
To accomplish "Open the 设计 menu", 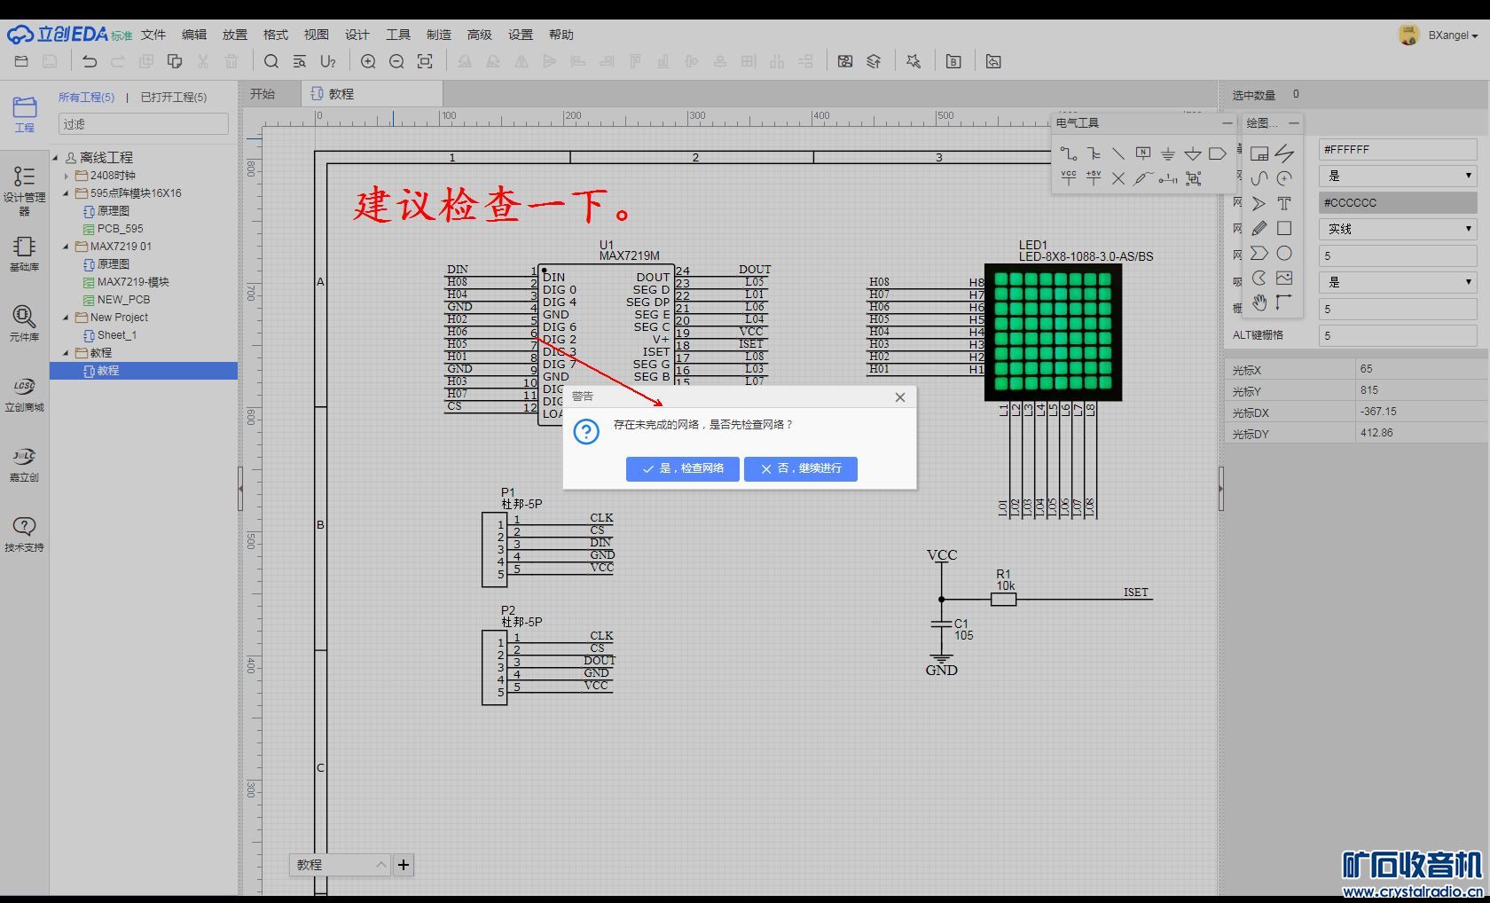I will pos(357,35).
